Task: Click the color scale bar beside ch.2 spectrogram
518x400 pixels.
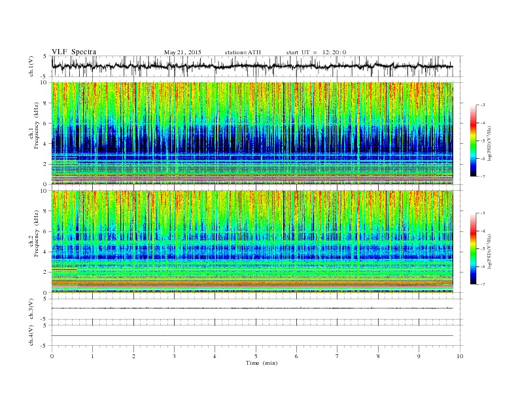Action: pos(473,248)
